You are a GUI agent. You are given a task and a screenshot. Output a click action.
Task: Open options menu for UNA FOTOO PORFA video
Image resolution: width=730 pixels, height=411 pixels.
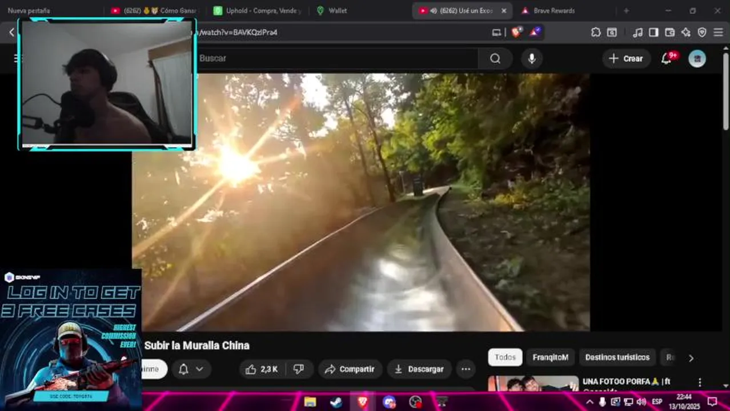tap(700, 382)
